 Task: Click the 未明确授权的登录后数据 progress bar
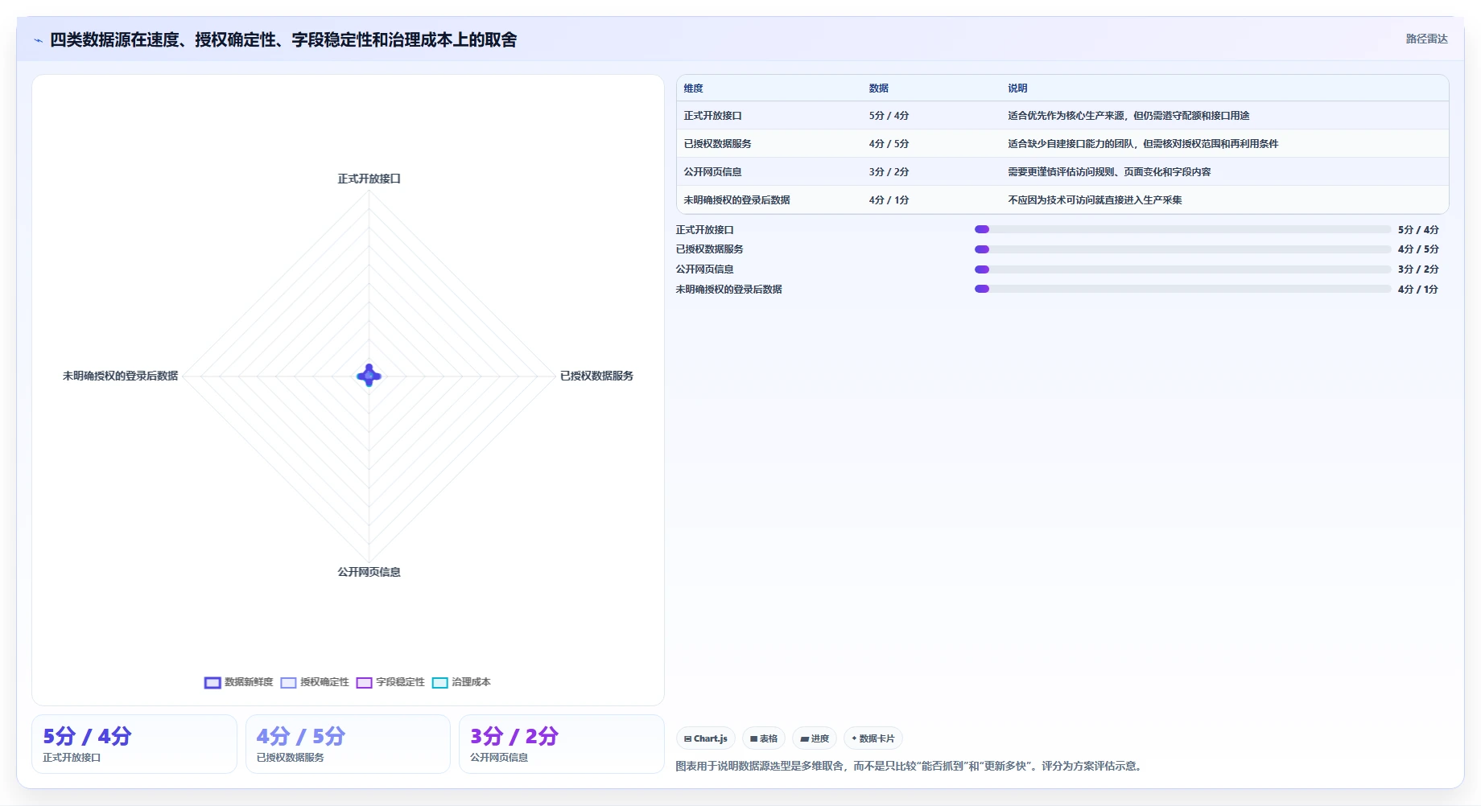click(x=1182, y=290)
